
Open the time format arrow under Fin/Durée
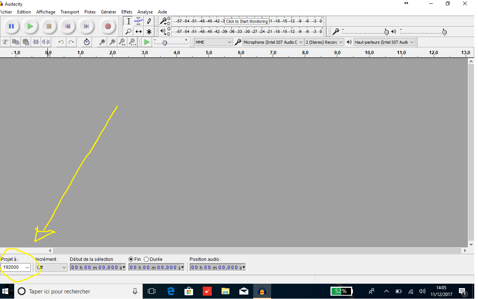click(182, 268)
